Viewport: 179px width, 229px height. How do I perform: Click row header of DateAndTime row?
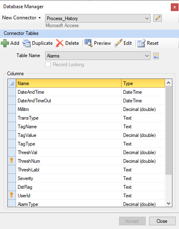tap(11, 92)
